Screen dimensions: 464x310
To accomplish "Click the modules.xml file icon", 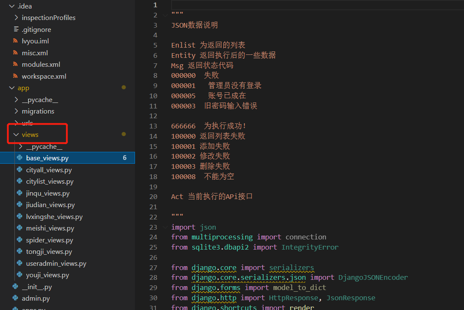I will click(x=15, y=64).
